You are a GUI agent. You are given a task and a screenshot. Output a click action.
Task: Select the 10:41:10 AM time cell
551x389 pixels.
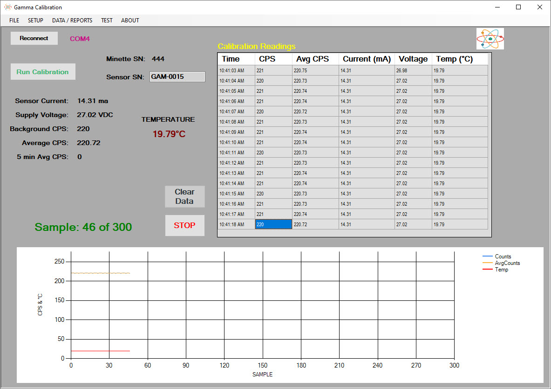(237, 142)
